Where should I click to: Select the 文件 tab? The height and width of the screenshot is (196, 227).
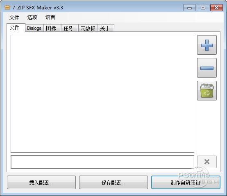[x=16, y=27]
